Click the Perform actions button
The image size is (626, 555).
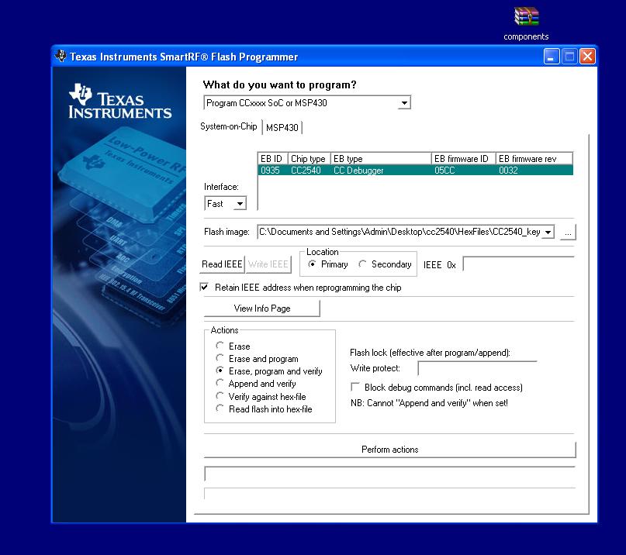click(x=389, y=450)
